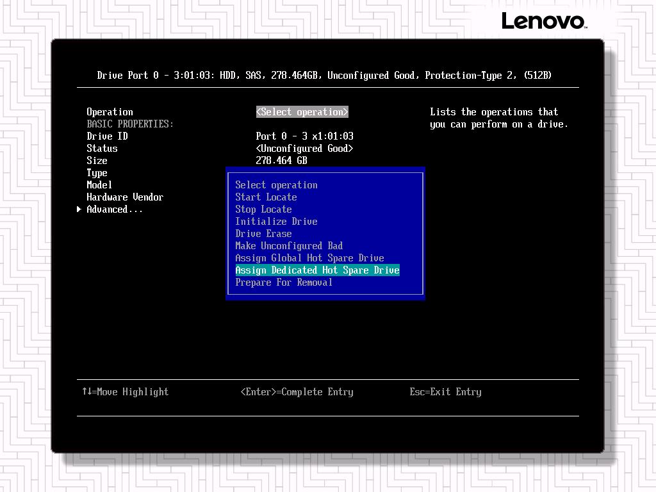Choose Prepare For Removal operation
Viewport: 656px width, 492px height.
(x=284, y=283)
